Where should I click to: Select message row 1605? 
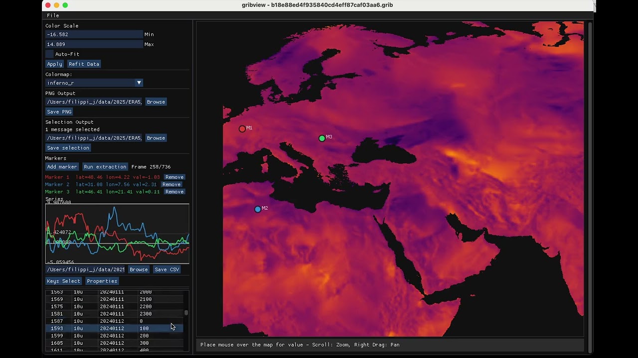114,343
